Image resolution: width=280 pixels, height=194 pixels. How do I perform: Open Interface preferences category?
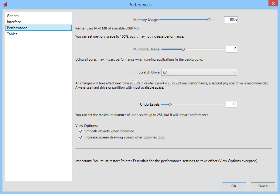[14, 22]
